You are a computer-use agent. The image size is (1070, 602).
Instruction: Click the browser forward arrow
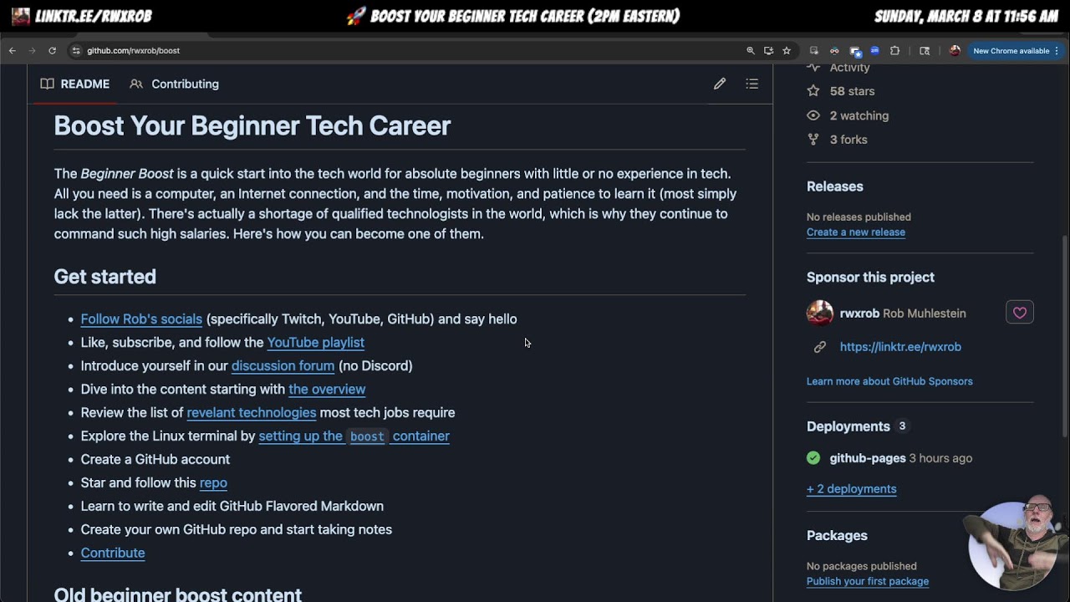click(33, 51)
